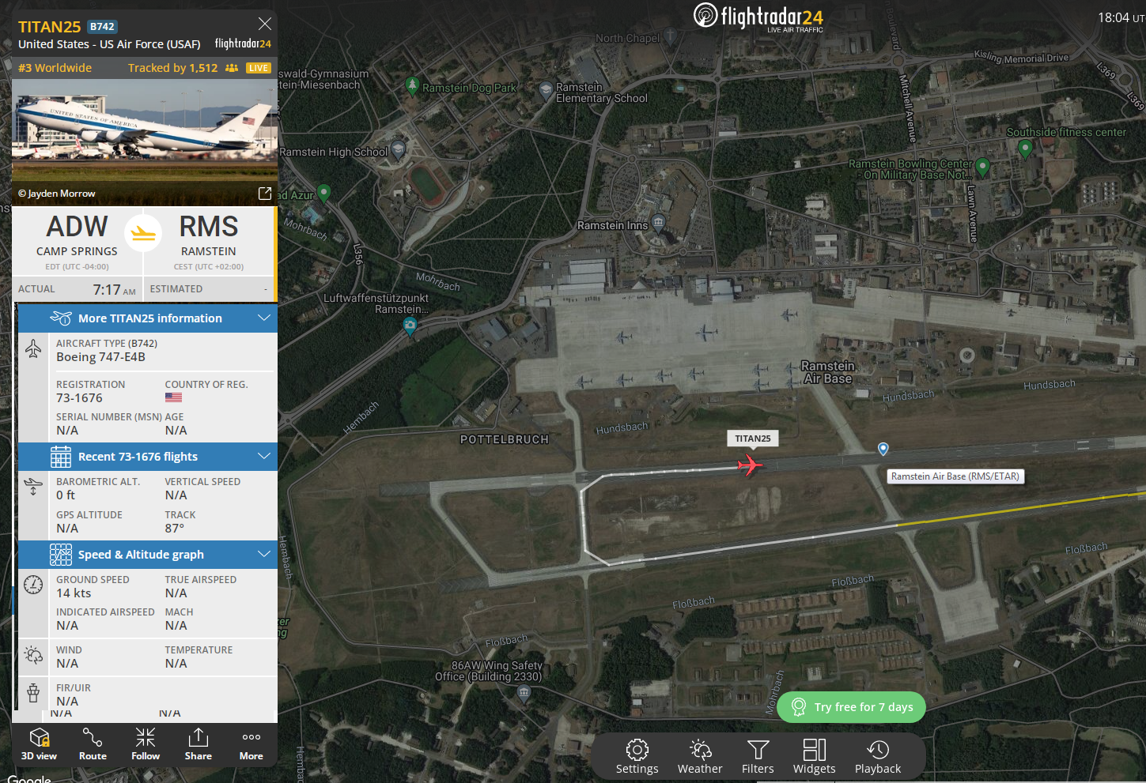Image resolution: width=1146 pixels, height=783 pixels.
Task: Click the Ramstein Bowling Center marker
Action: tap(982, 166)
